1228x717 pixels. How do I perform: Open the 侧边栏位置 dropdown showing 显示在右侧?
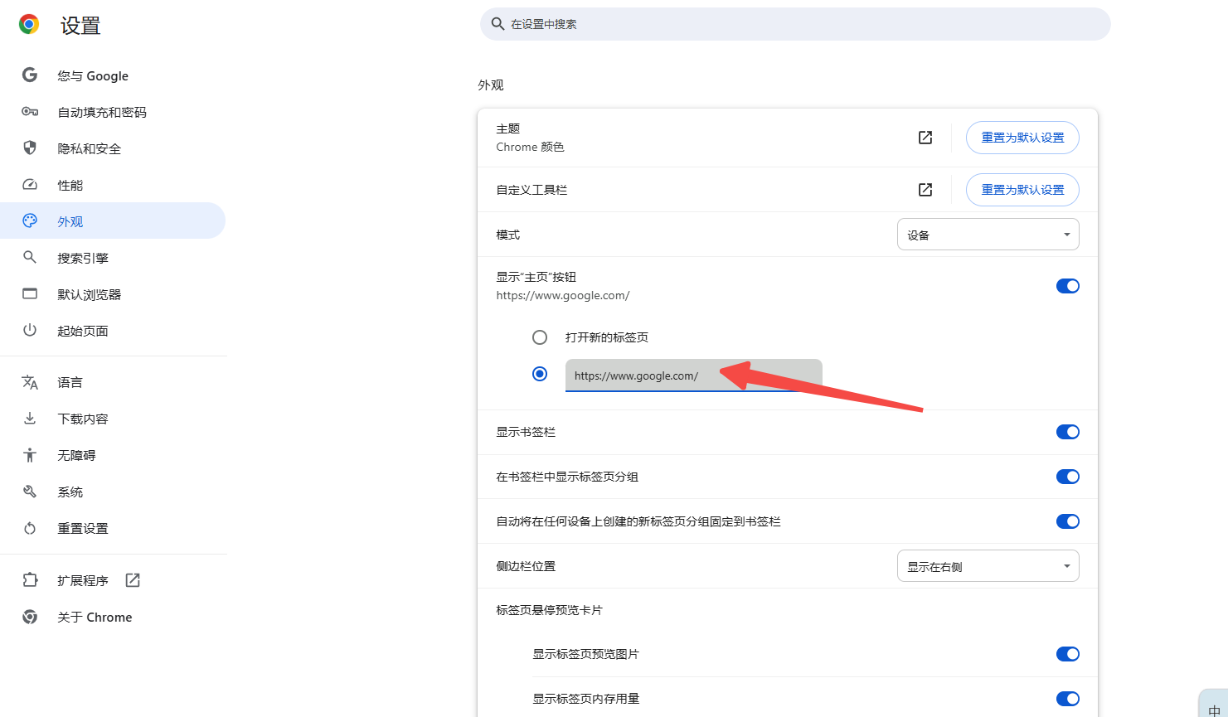(988, 566)
